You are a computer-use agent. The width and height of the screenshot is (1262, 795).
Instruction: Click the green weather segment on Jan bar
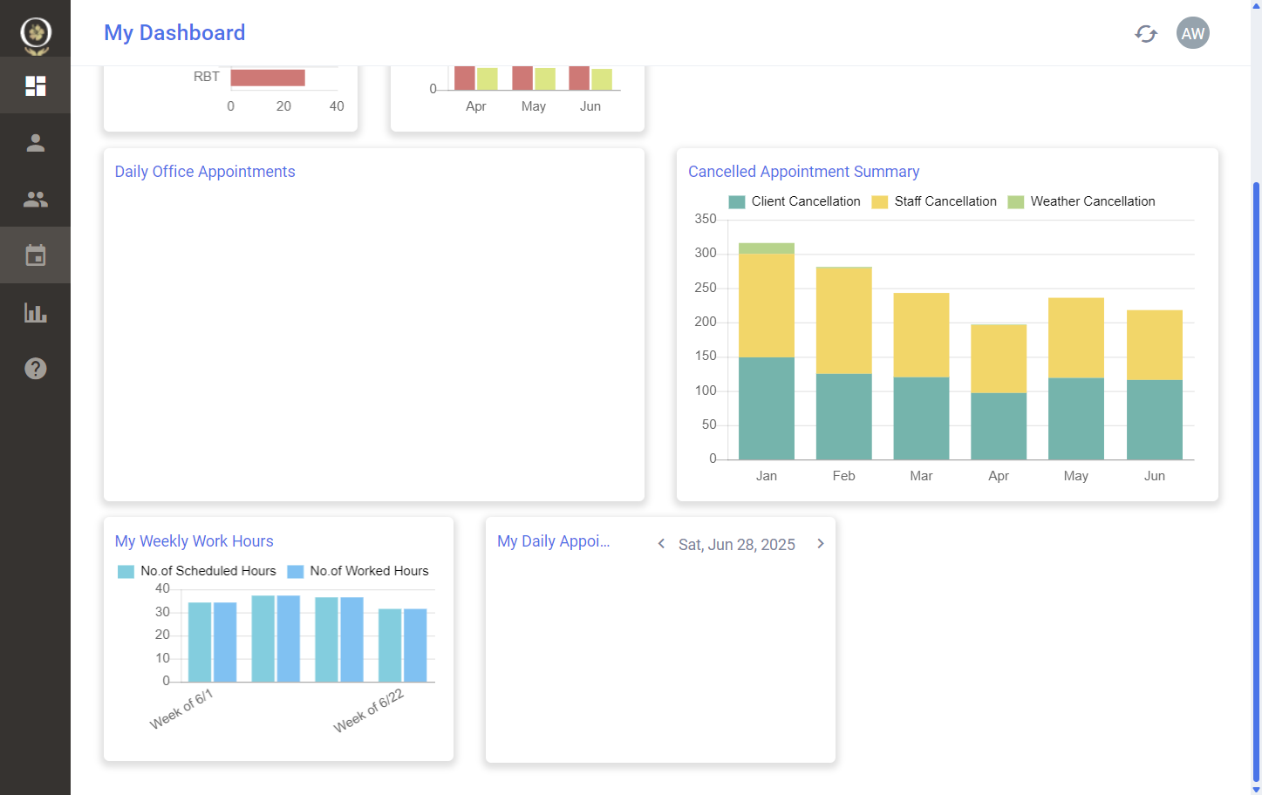(x=767, y=248)
